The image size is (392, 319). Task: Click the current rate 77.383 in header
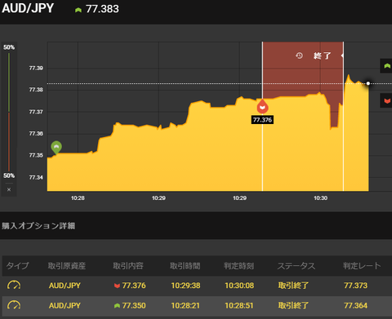coord(102,9)
